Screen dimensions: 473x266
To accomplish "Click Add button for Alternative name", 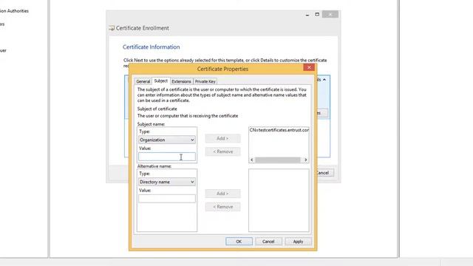I will click(222, 194).
